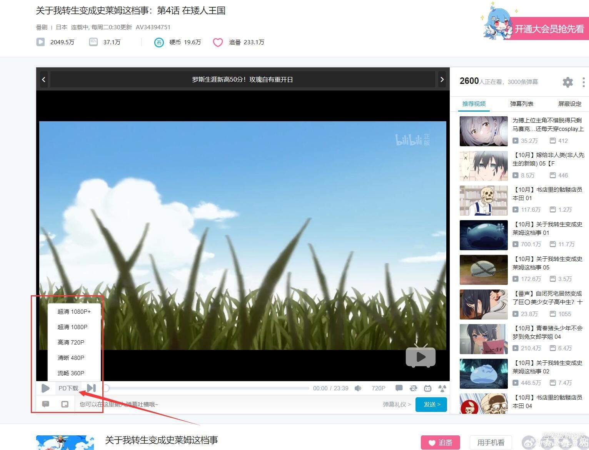
Task: Skip to next episode icon
Action: coord(91,388)
